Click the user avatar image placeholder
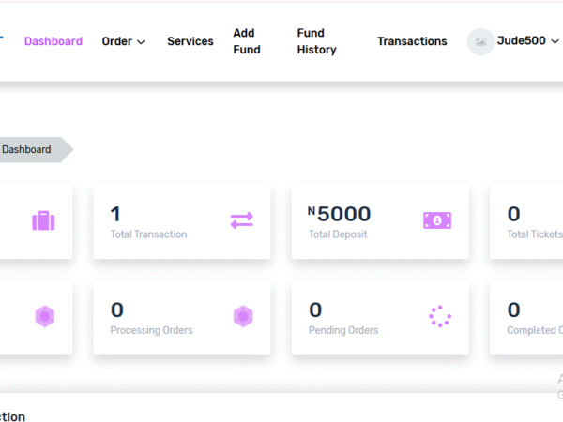The height and width of the screenshot is (422, 563). click(480, 41)
